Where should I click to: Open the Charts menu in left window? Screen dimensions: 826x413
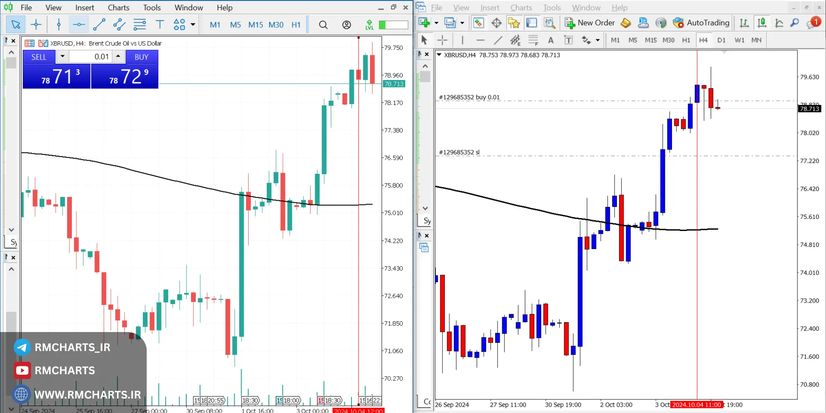118,7
